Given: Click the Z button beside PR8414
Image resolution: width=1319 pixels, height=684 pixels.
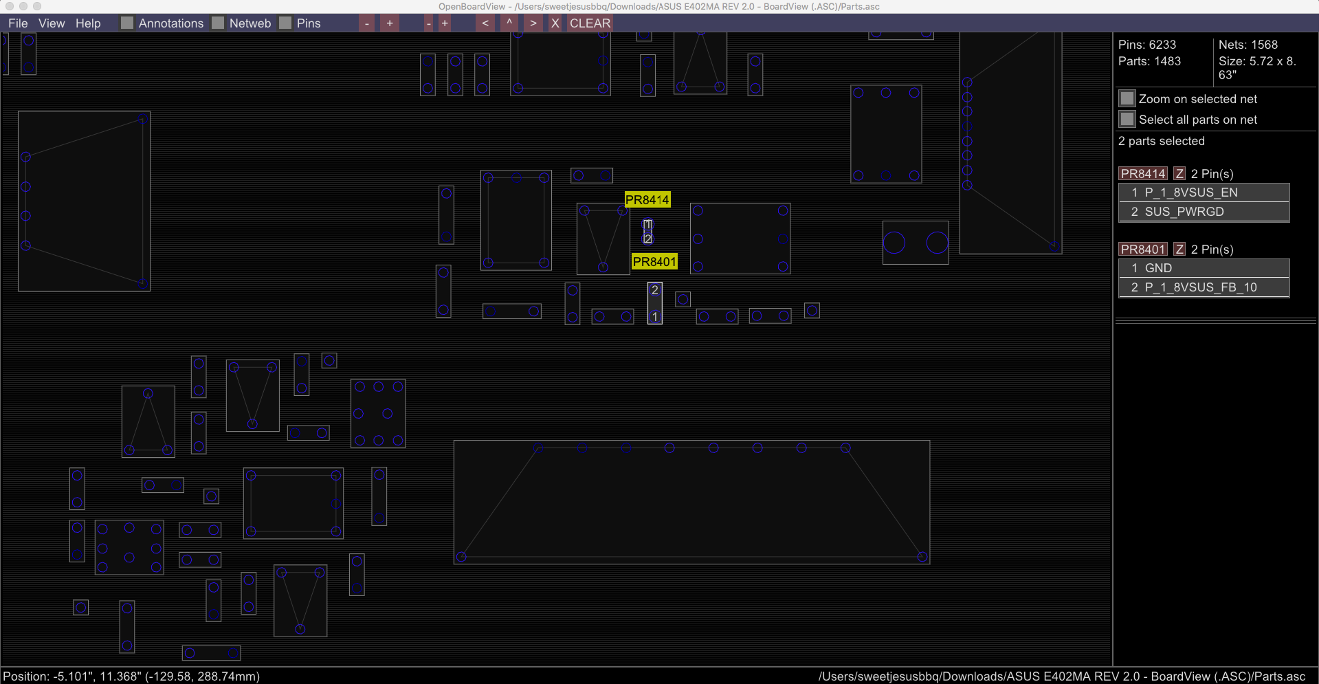Looking at the screenshot, I should (1179, 174).
